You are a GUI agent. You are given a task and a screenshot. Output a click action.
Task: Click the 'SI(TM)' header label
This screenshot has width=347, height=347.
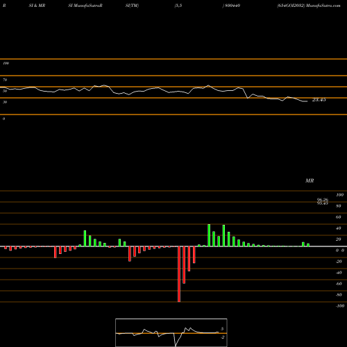pyautogui.click(x=132, y=6)
